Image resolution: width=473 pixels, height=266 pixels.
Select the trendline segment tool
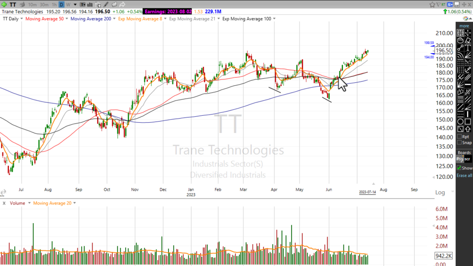460,48
